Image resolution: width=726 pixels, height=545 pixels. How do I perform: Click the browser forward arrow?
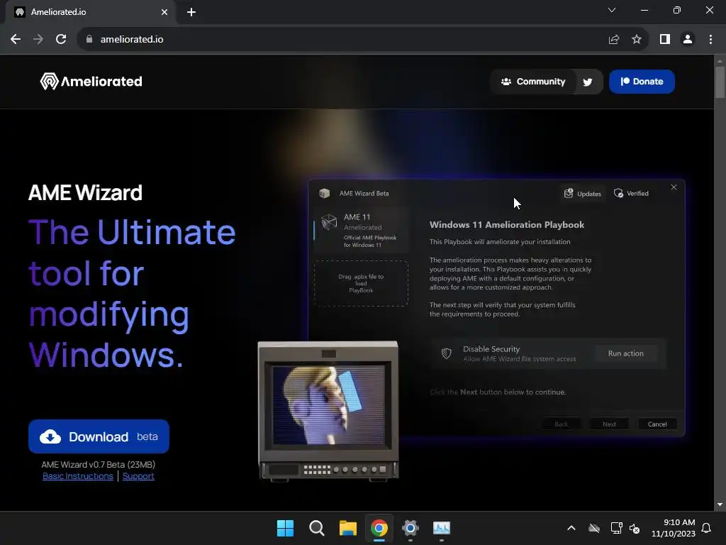38,40
